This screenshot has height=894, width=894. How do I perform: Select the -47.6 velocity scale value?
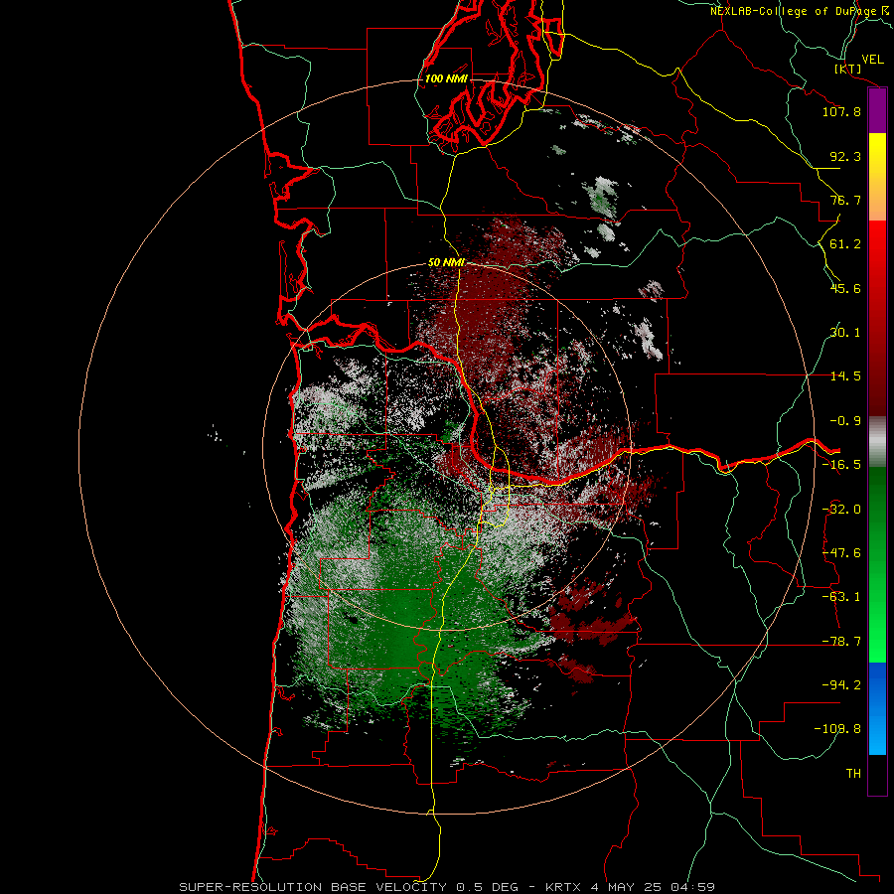[841, 553]
